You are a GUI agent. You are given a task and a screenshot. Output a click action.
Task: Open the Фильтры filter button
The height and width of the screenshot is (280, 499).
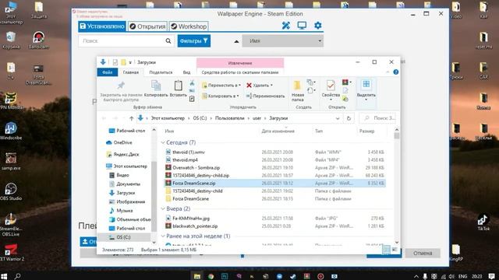click(x=194, y=41)
